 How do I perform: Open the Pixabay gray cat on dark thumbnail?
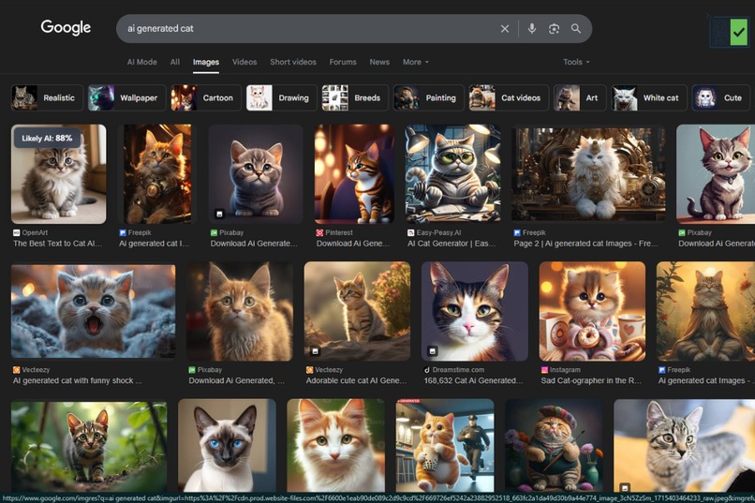(255, 174)
